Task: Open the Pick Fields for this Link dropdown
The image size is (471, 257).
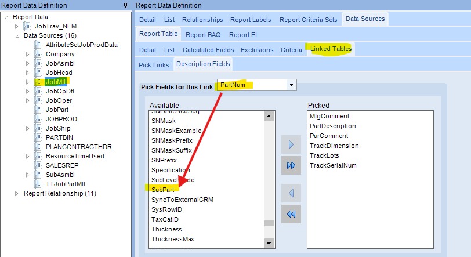Action: click(x=291, y=85)
